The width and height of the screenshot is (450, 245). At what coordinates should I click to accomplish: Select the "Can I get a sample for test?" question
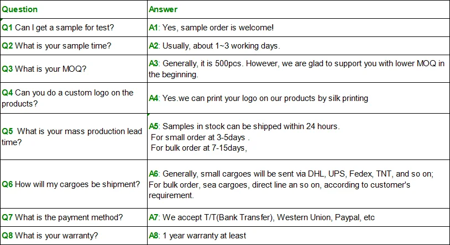[64, 27]
